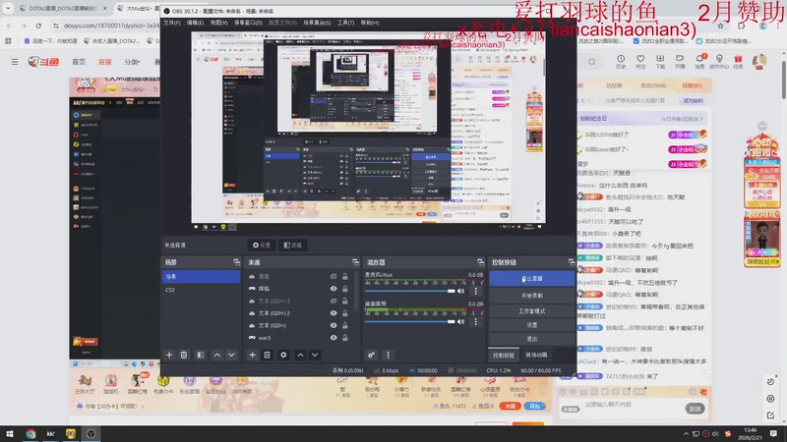Mute the desktop audio speaker icon
The image size is (787, 442).
pyautogui.click(x=460, y=322)
